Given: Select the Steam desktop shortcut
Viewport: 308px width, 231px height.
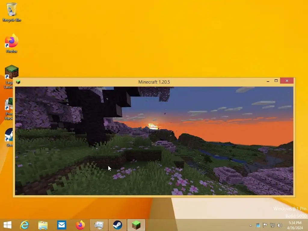Looking at the screenshot, I should 9,137.
